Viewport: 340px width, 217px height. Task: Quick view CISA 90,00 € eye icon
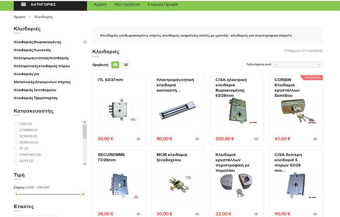coord(315,214)
